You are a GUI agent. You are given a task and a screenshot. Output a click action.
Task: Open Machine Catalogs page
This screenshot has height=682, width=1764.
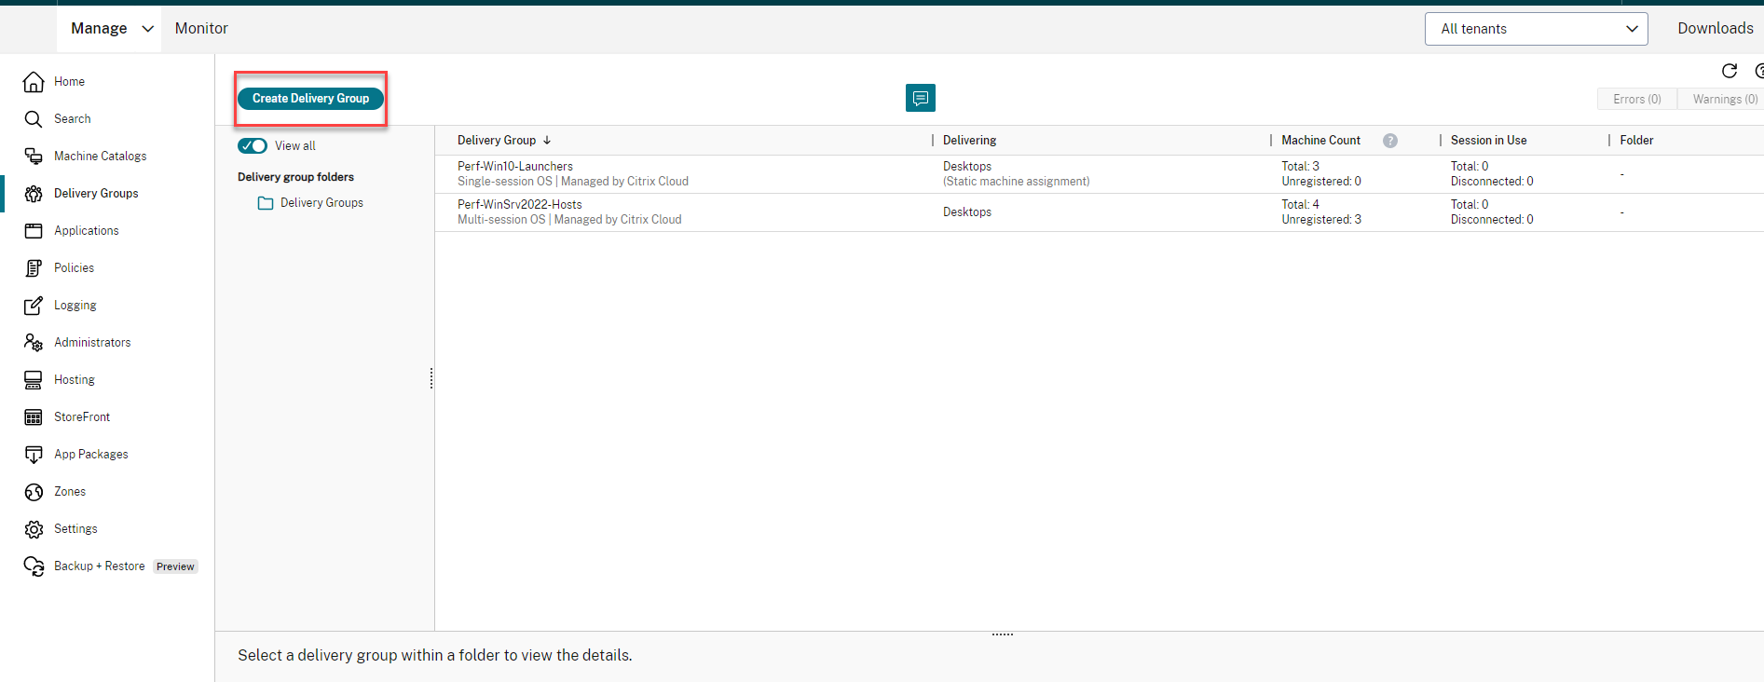click(x=100, y=157)
